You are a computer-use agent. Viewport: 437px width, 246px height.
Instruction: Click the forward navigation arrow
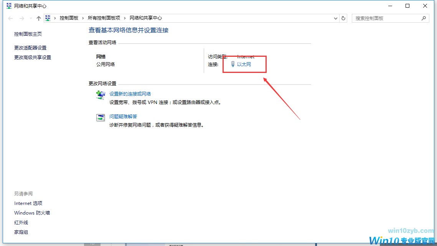coord(22,18)
